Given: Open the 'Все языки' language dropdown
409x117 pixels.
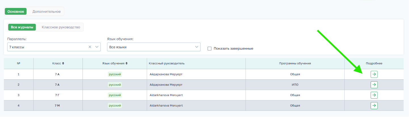Looking at the screenshot, I should click(154, 47).
